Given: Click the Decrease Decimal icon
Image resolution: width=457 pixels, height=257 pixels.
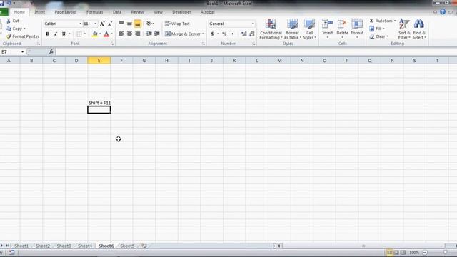Looking at the screenshot, I should point(252,34).
